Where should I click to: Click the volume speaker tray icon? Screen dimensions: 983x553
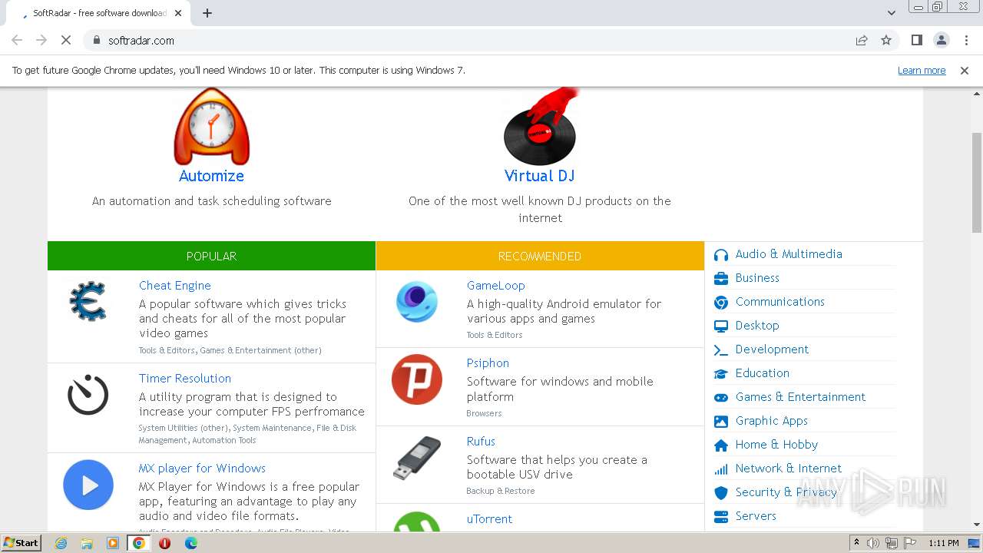tap(873, 543)
